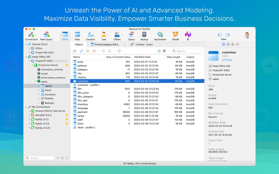The height and width of the screenshot is (174, 279).
Task: Expand the Views tree node
Action: [39, 90]
